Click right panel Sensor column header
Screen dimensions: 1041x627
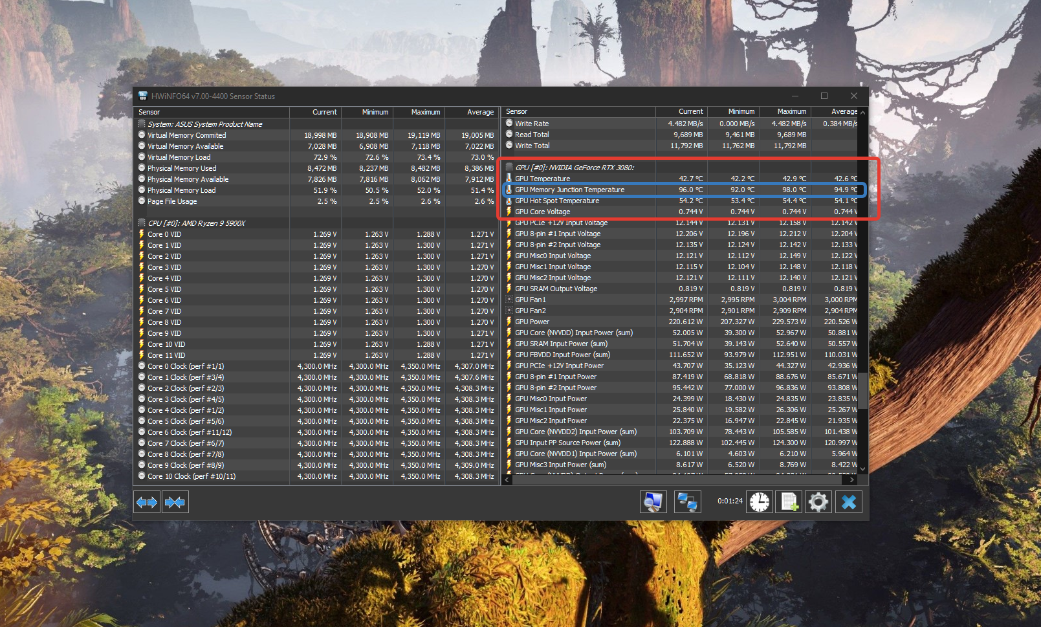point(579,111)
